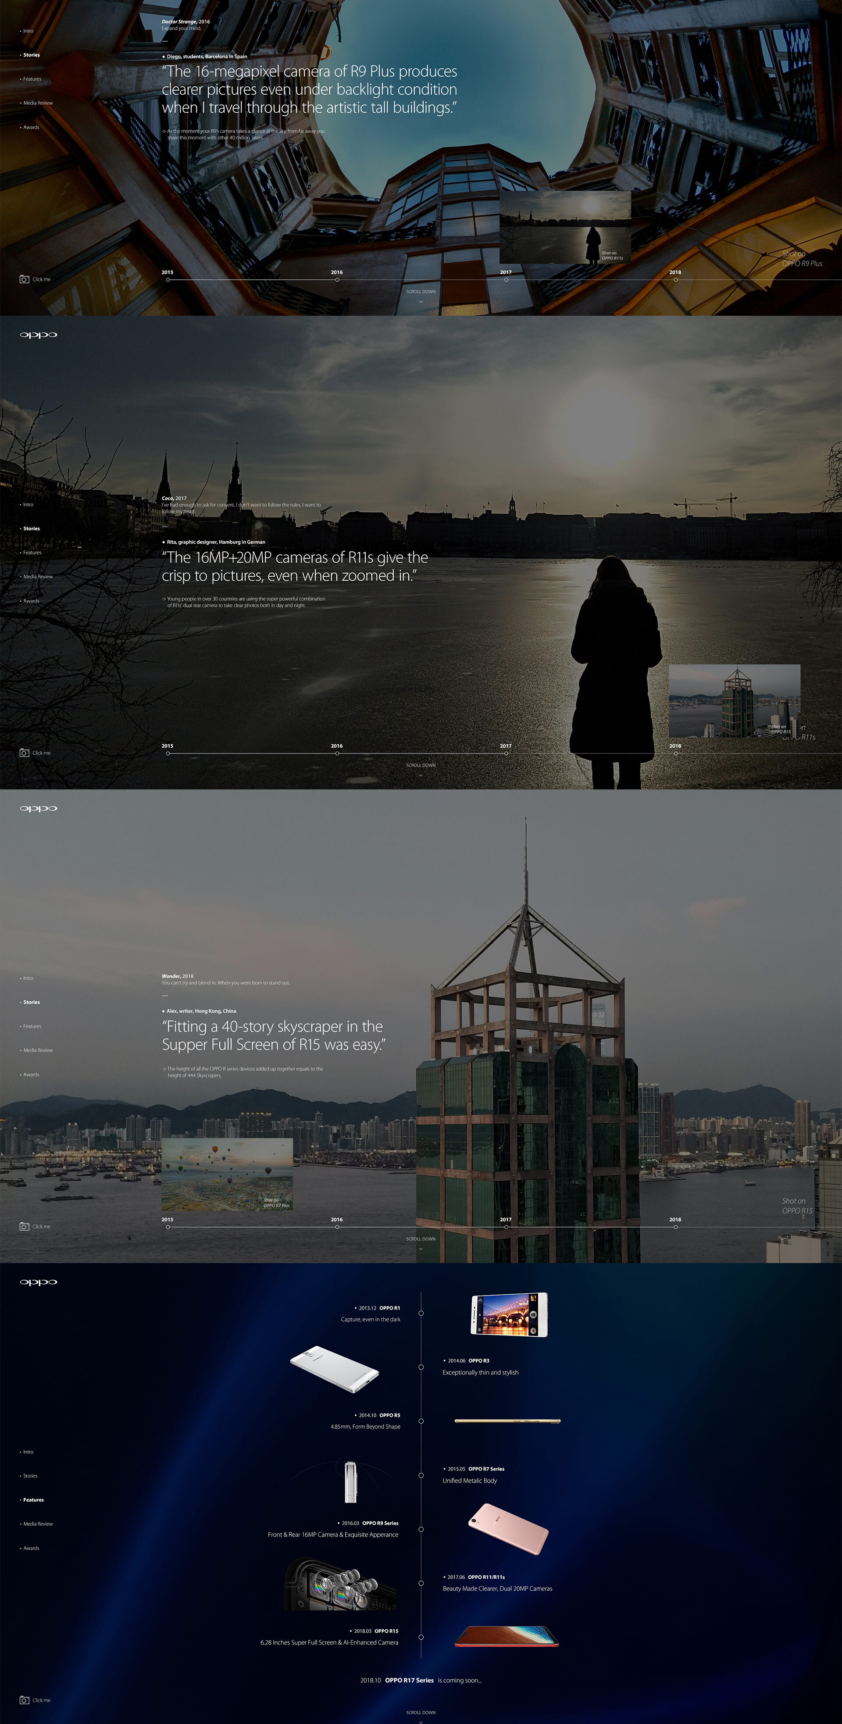This screenshot has width=842, height=1724.
Task: Click the camera icon in the Coco section
Action: [24, 753]
